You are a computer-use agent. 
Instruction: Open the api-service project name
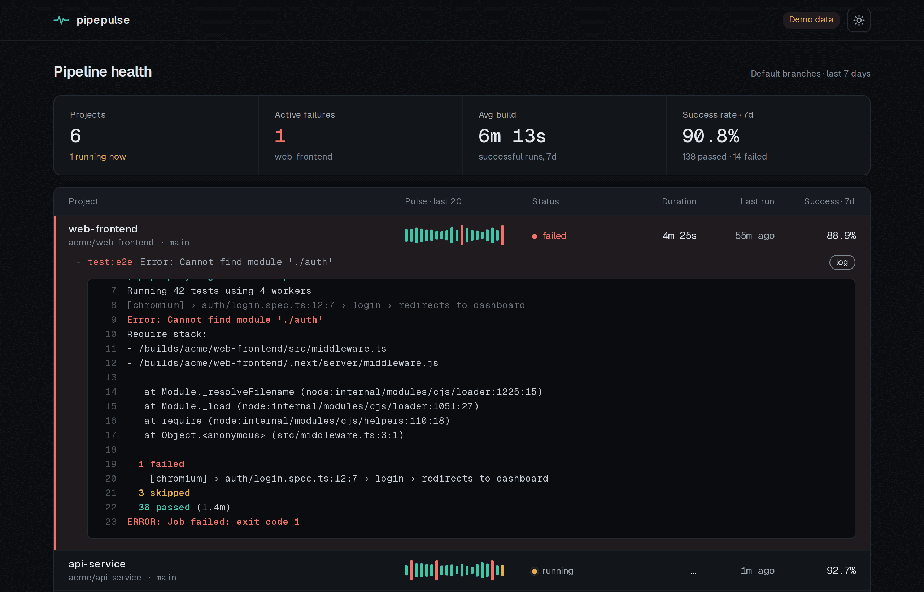tap(97, 564)
